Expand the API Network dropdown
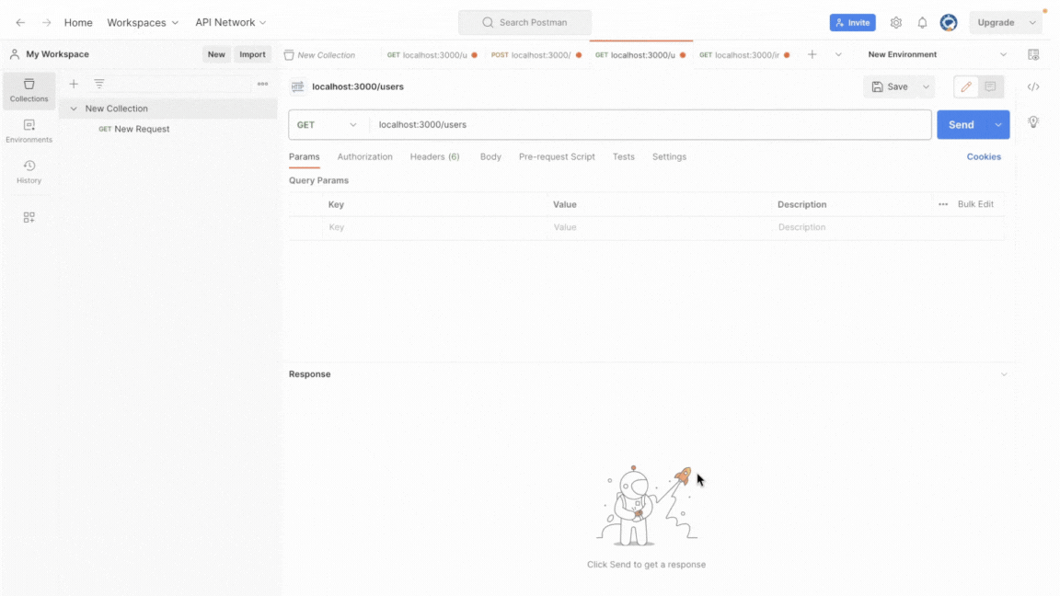 (x=231, y=22)
